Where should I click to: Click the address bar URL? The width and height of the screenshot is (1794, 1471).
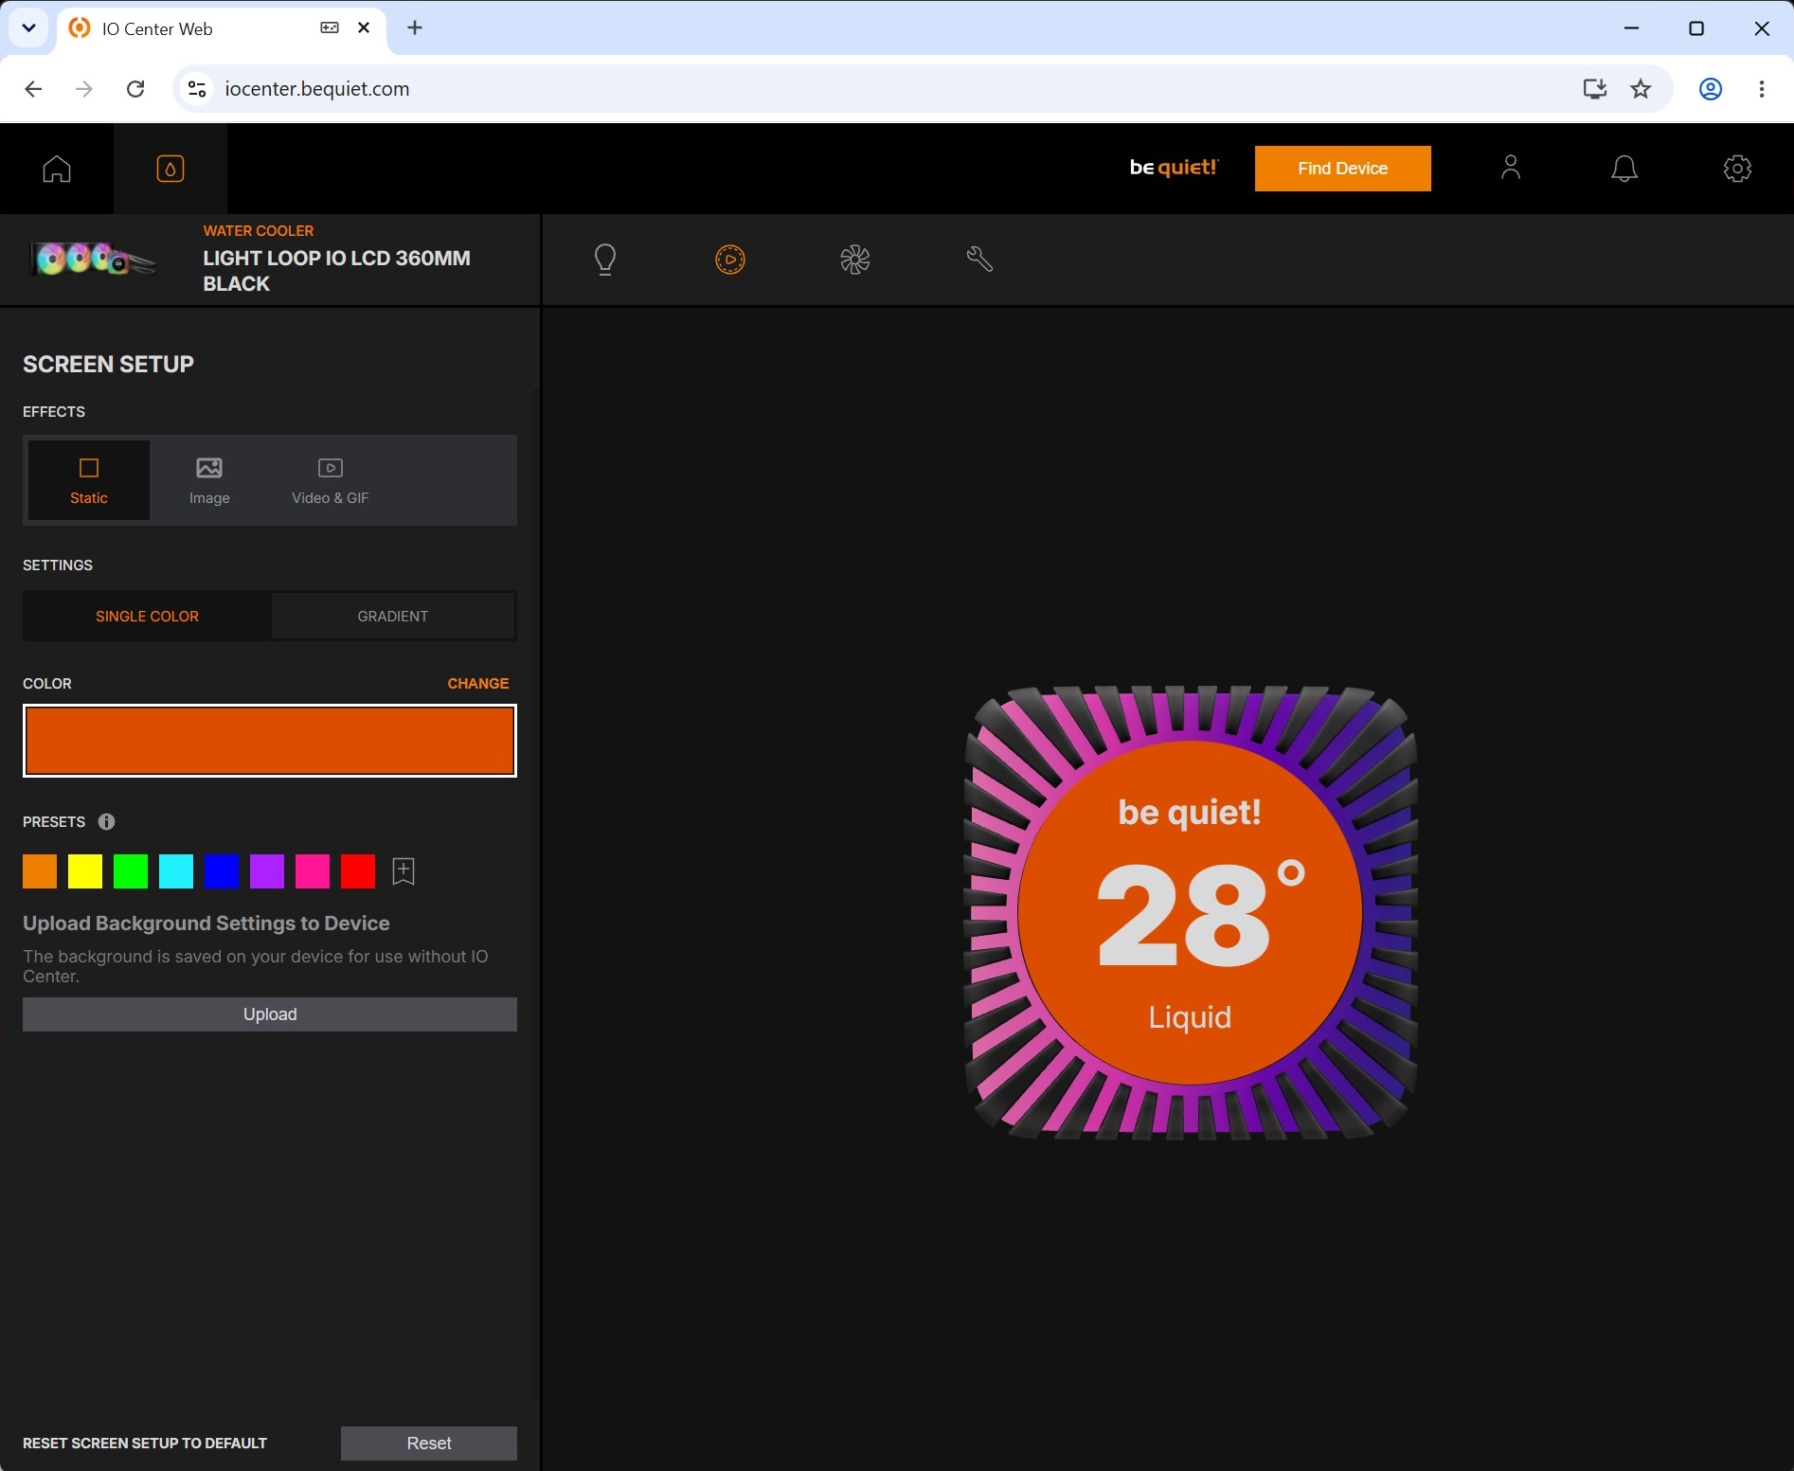pos(317,89)
